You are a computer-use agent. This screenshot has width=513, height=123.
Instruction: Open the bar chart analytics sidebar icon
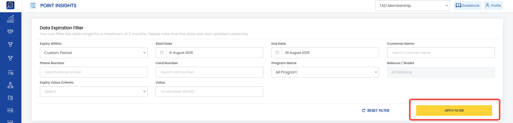pos(10,19)
